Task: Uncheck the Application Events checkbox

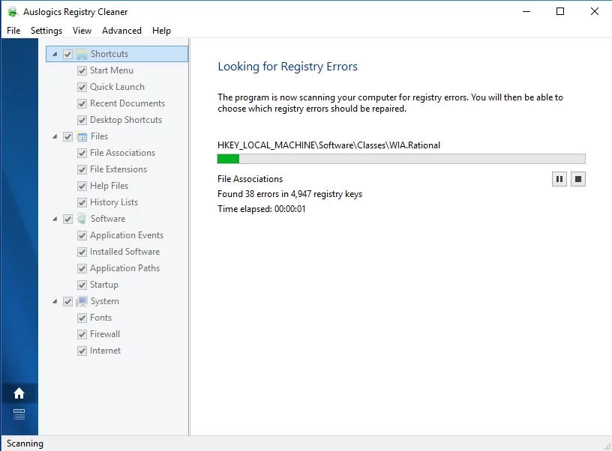Action: click(x=82, y=235)
